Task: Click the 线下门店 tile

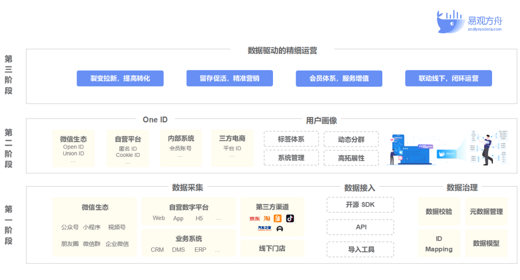Action: point(272,249)
